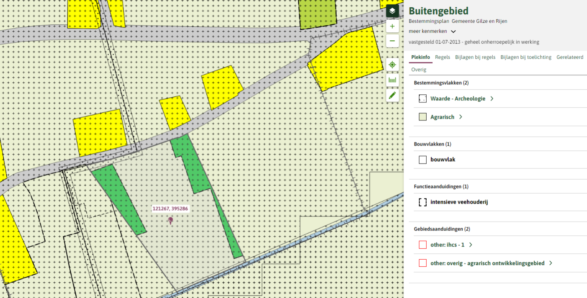The width and height of the screenshot is (587, 298).
Task: Click the Functieaanduidingen (1) heading
Action: [x=441, y=186]
